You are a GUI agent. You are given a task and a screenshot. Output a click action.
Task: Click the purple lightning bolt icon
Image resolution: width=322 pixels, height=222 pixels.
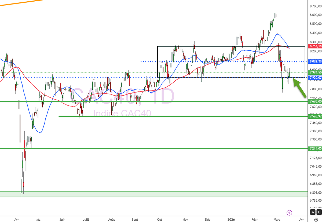[x=289, y=213]
